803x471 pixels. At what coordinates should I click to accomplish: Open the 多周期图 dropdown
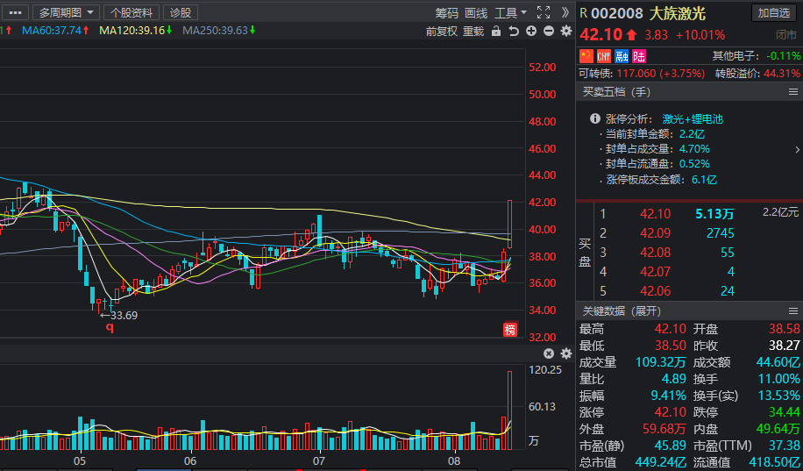coord(66,12)
